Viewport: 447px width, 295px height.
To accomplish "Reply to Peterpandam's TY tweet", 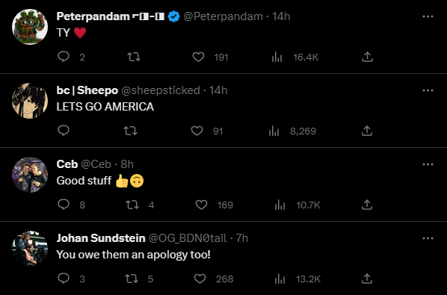I will 64,57.
